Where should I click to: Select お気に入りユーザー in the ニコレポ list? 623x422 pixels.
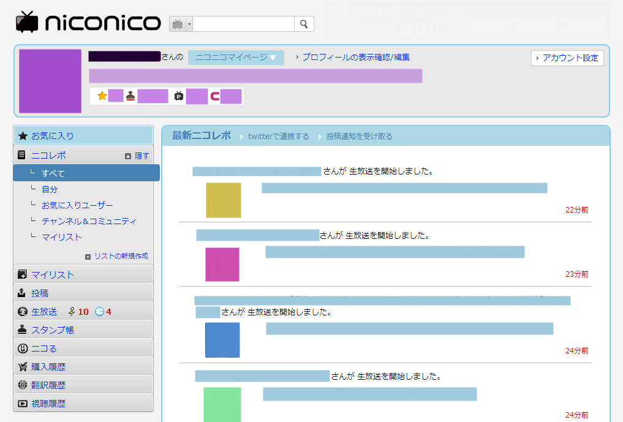point(77,205)
